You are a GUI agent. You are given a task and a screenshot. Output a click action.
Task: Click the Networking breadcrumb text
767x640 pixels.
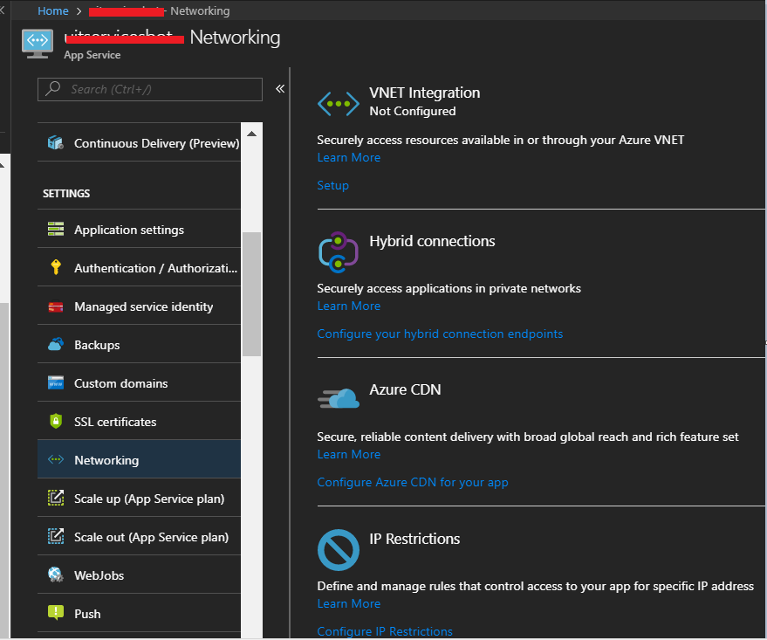pyautogui.click(x=200, y=10)
